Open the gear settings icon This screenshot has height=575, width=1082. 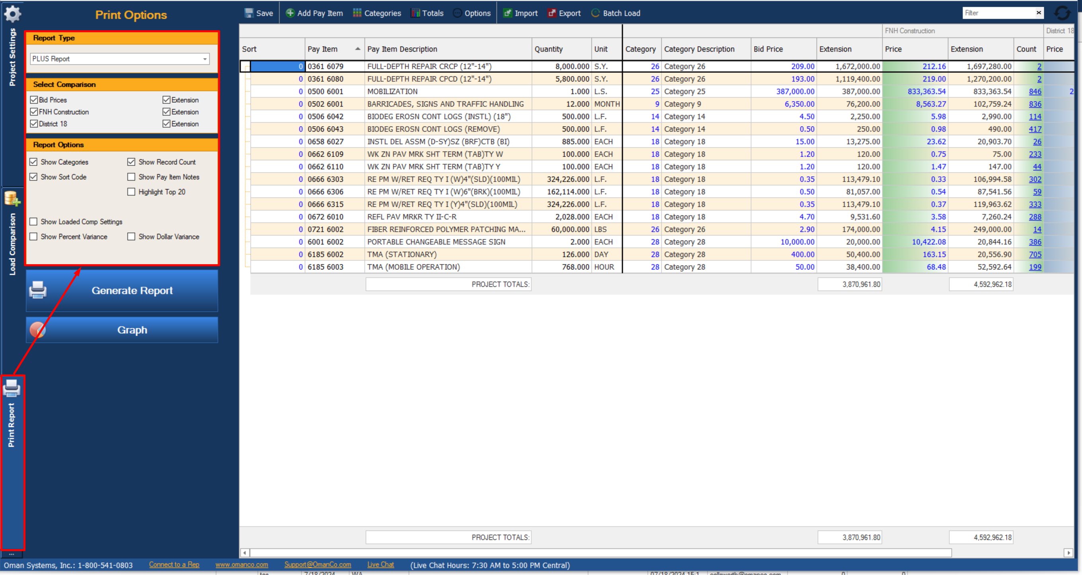(x=13, y=14)
